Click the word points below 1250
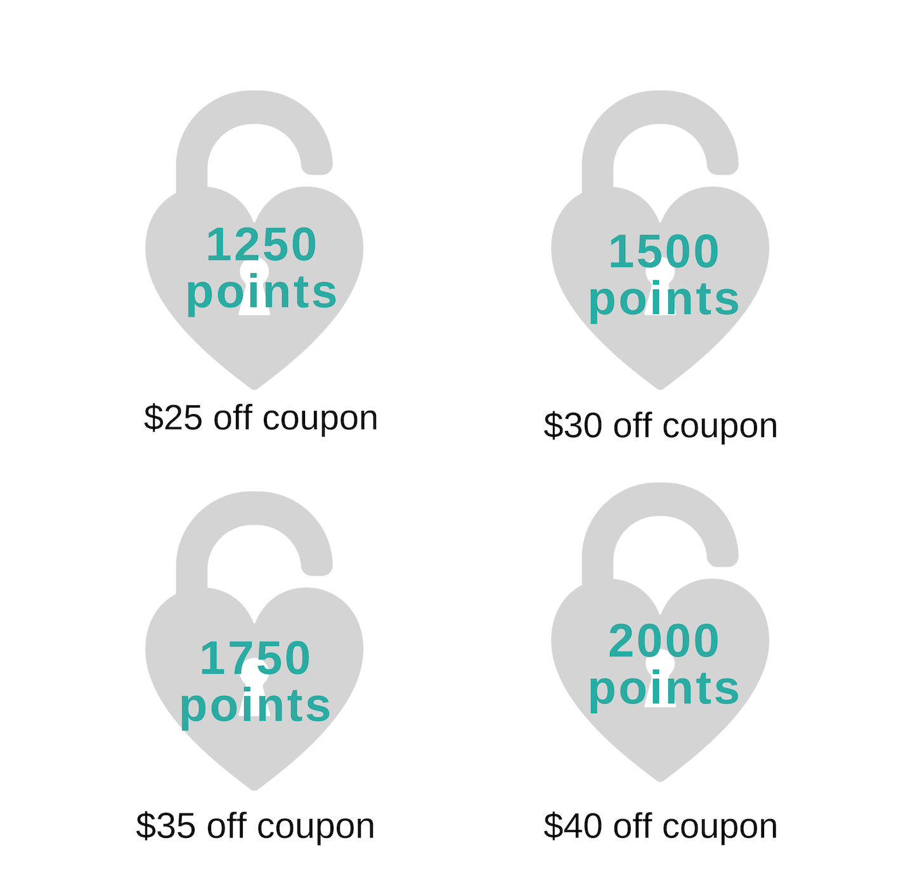This screenshot has height=883, width=903. click(x=261, y=293)
